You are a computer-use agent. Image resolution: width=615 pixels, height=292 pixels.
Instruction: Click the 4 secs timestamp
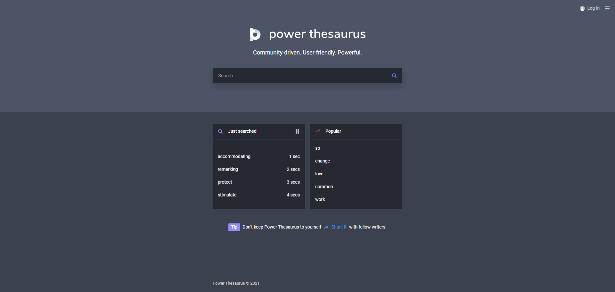coord(293,195)
